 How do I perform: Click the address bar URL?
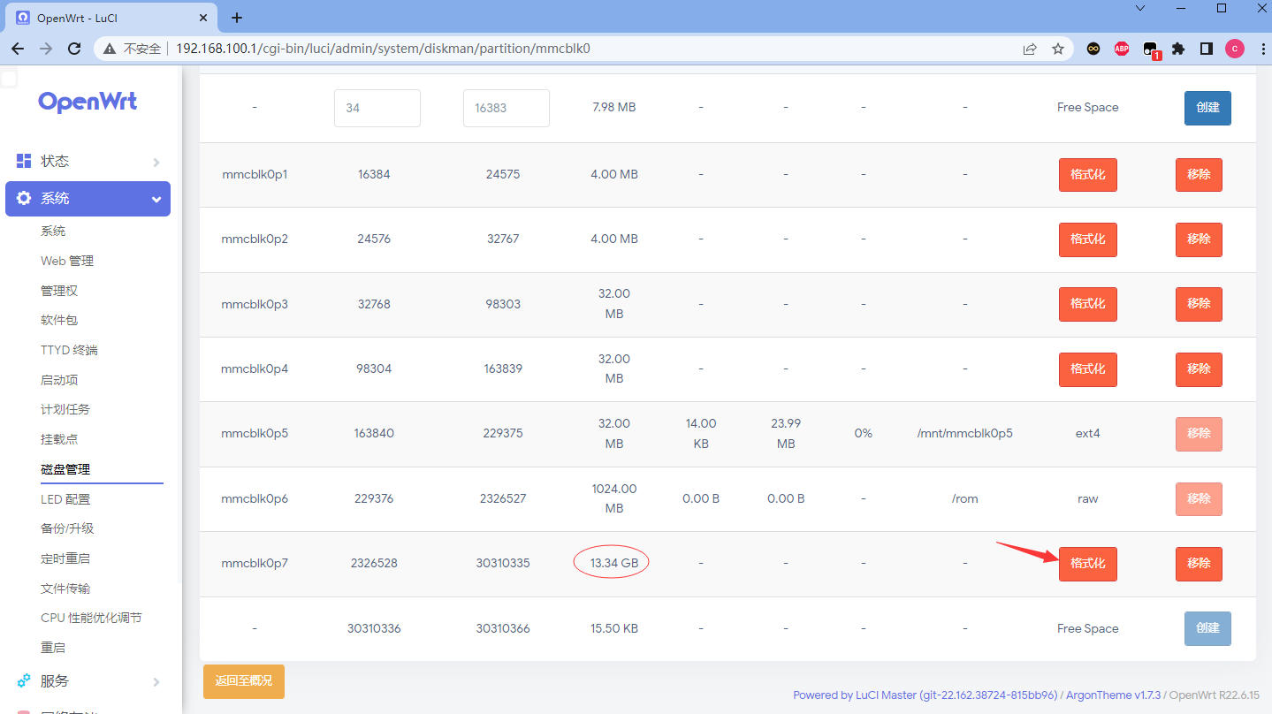[x=383, y=49]
